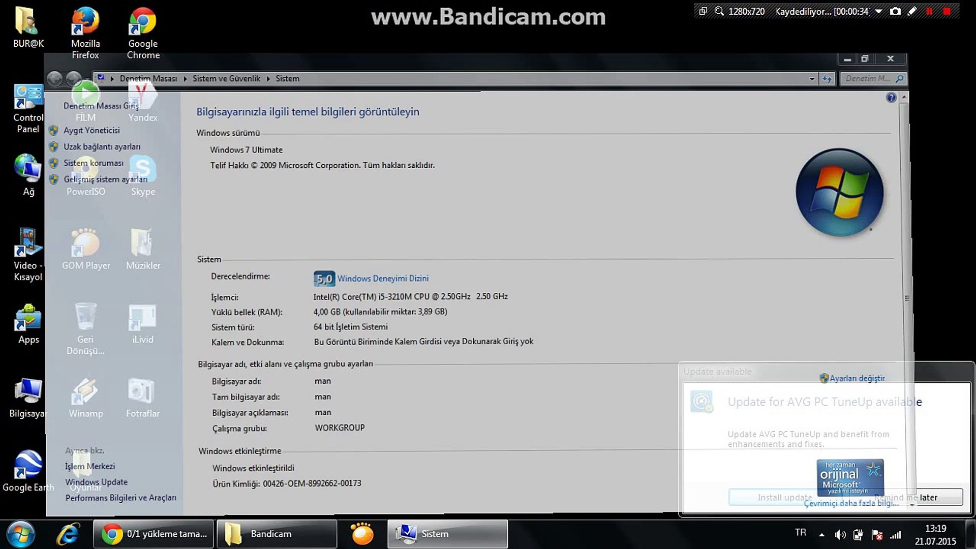Viewport: 976px width, 549px height.
Task: Open Internet Explorer from the taskbar
Action: pyautogui.click(x=68, y=534)
